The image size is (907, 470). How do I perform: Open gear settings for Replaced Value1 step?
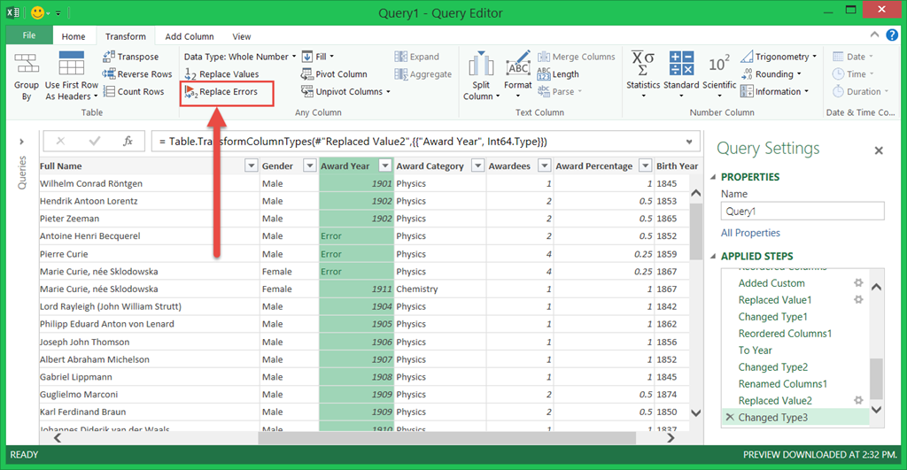pyautogui.click(x=857, y=300)
